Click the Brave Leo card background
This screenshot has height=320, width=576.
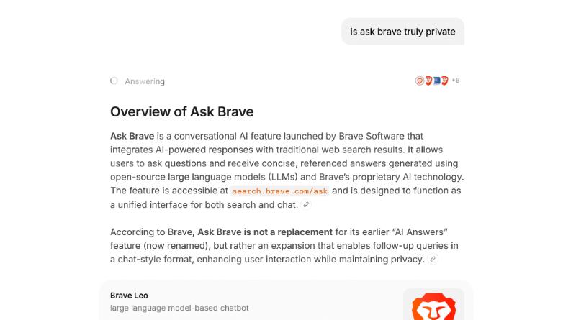click(x=324, y=301)
